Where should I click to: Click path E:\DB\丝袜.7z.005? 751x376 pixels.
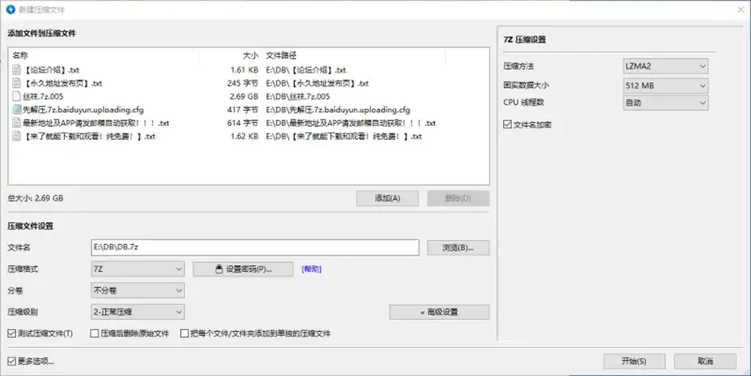coord(298,96)
